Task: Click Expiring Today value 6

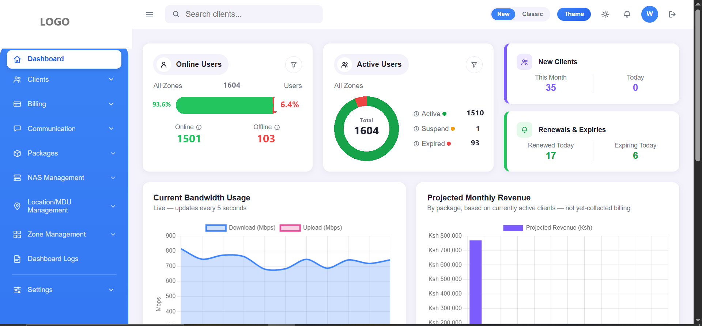Action: [x=635, y=156]
